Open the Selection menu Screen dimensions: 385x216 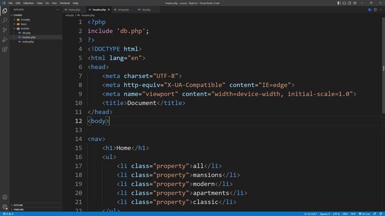28,3
